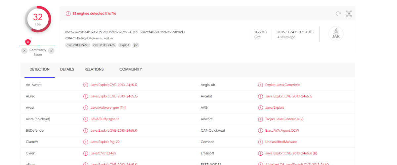
Task: Click the exploit tag
Action: click(x=124, y=45)
